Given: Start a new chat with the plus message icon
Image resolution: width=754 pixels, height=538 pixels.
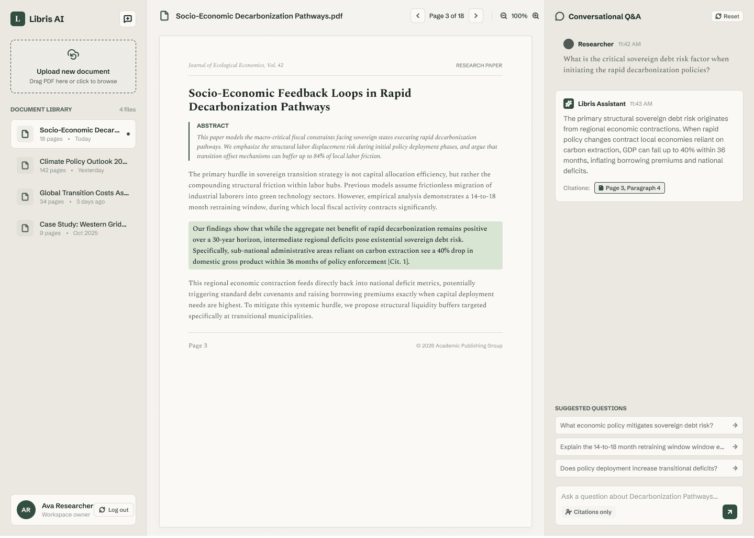Looking at the screenshot, I should point(128,19).
